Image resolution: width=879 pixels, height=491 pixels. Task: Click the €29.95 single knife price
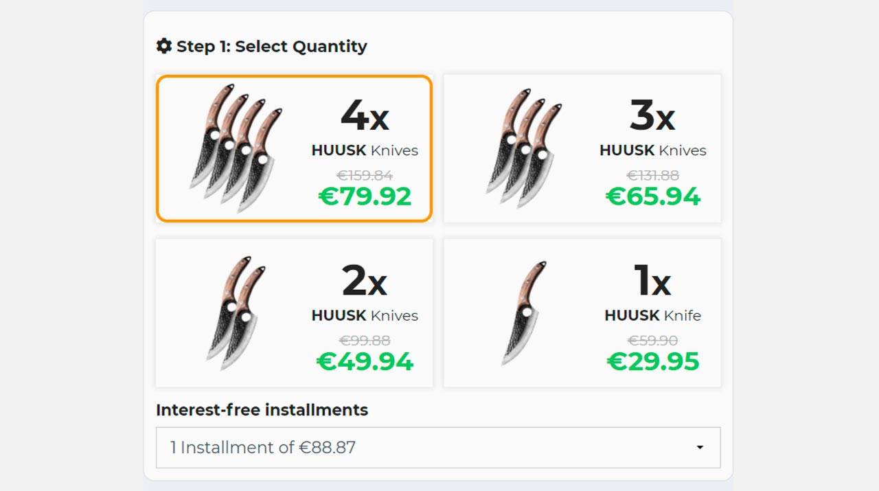[x=653, y=361]
